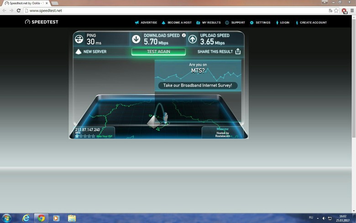Open the Advertise megaphone link
Screen dimensions: 356x223
[x=146, y=22]
